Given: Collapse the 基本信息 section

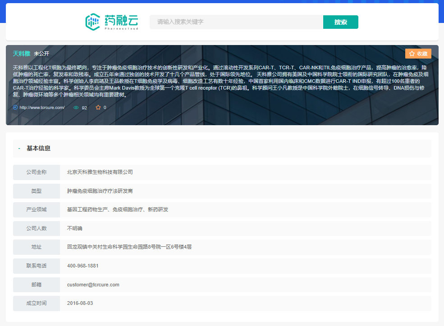Looking at the screenshot, I should click(19, 148).
